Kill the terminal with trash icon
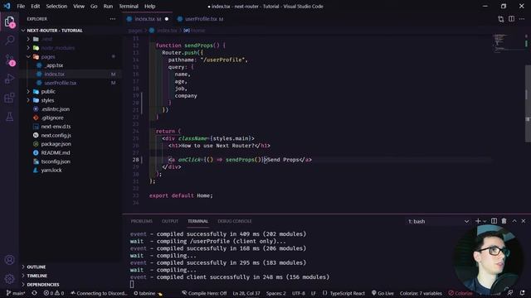 click(x=504, y=221)
